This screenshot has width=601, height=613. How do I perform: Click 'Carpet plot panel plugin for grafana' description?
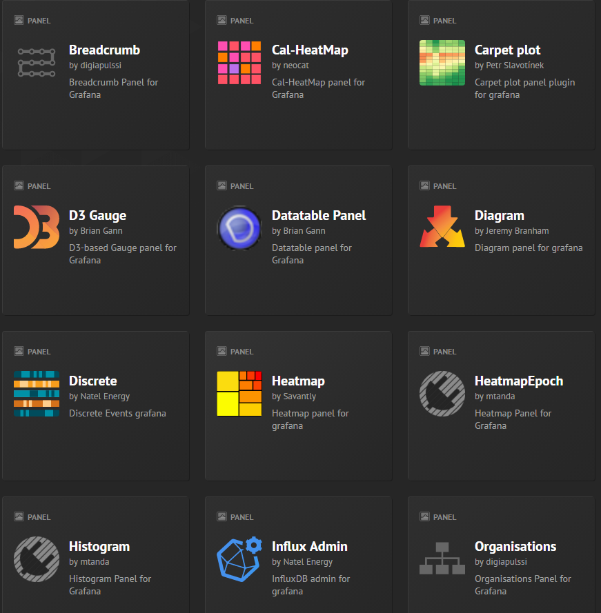(x=524, y=88)
